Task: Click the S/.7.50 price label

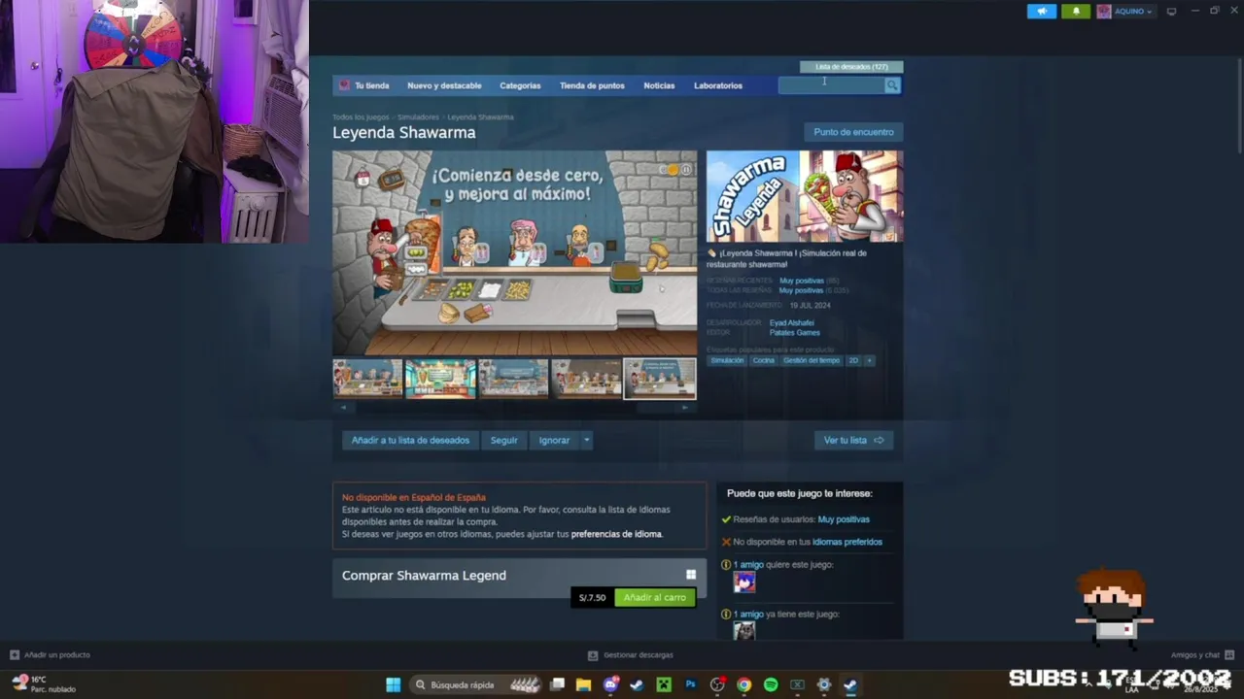Action: pos(592,597)
